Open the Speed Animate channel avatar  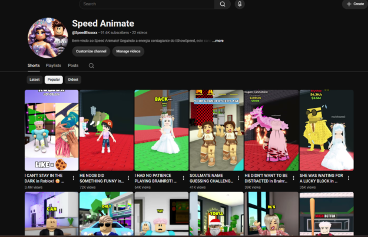click(48, 38)
